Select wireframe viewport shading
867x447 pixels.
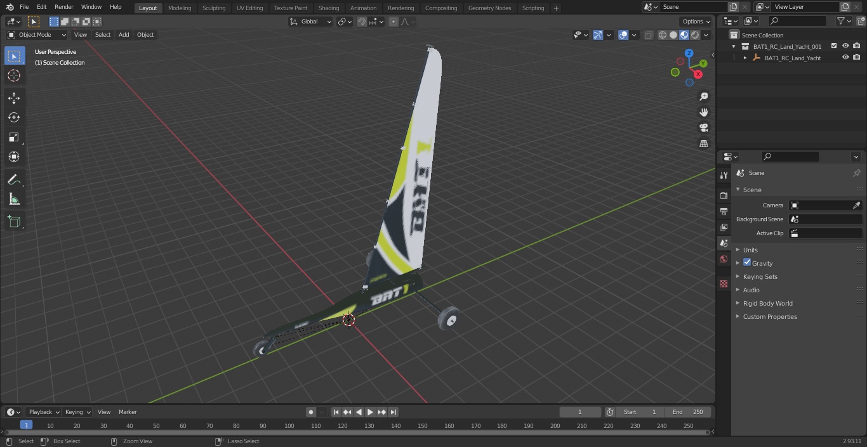tap(663, 35)
